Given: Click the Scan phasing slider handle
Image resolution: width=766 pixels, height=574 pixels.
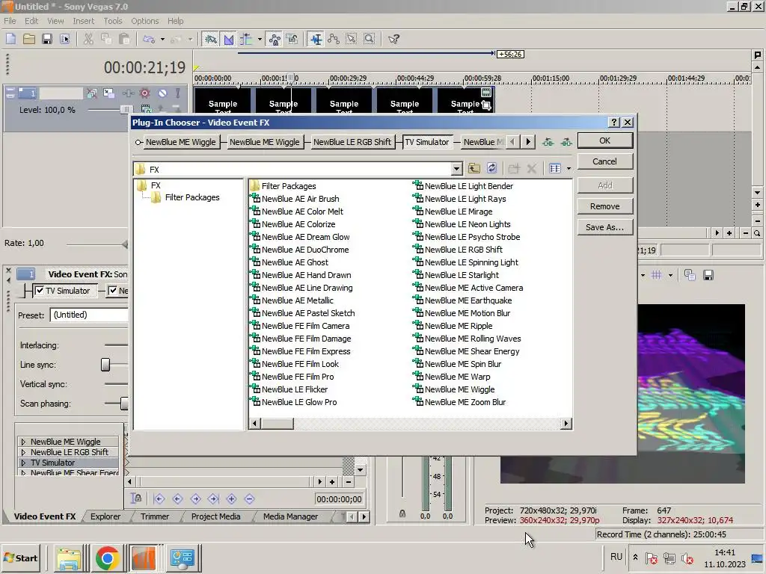Looking at the screenshot, I should pyautogui.click(x=125, y=404).
